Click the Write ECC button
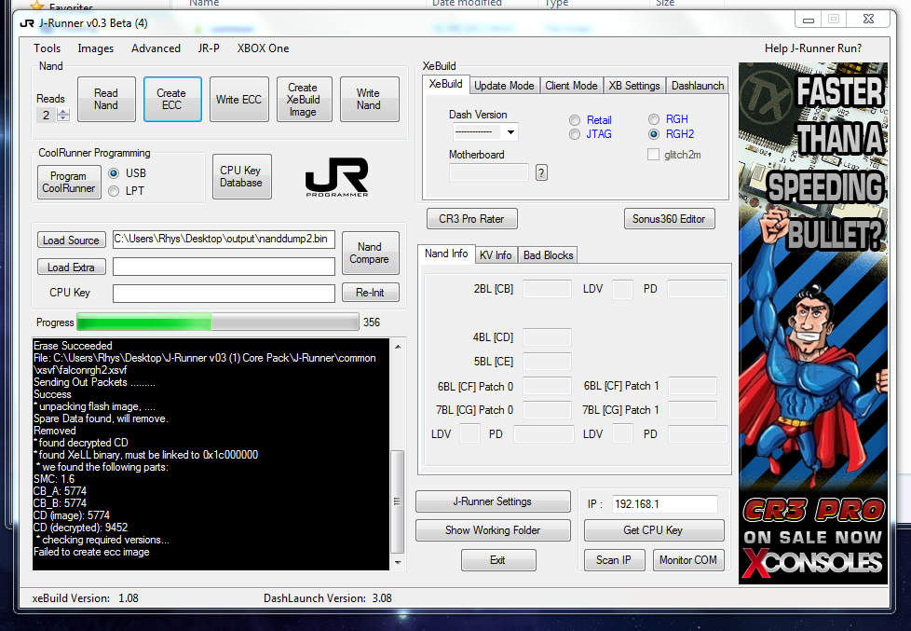Viewport: 911px width, 631px height. click(x=238, y=100)
